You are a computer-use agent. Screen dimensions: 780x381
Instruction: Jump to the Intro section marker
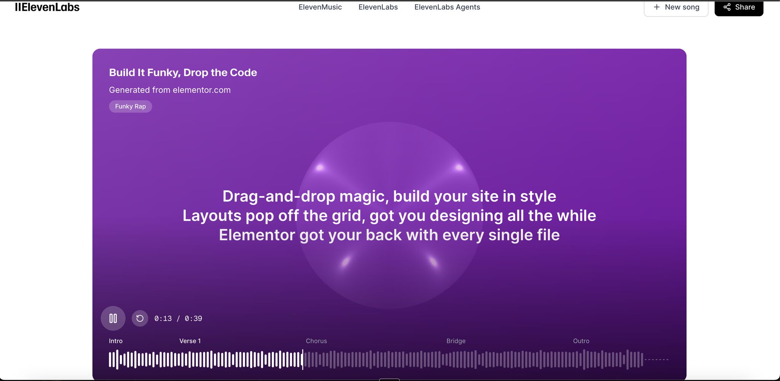(116, 341)
